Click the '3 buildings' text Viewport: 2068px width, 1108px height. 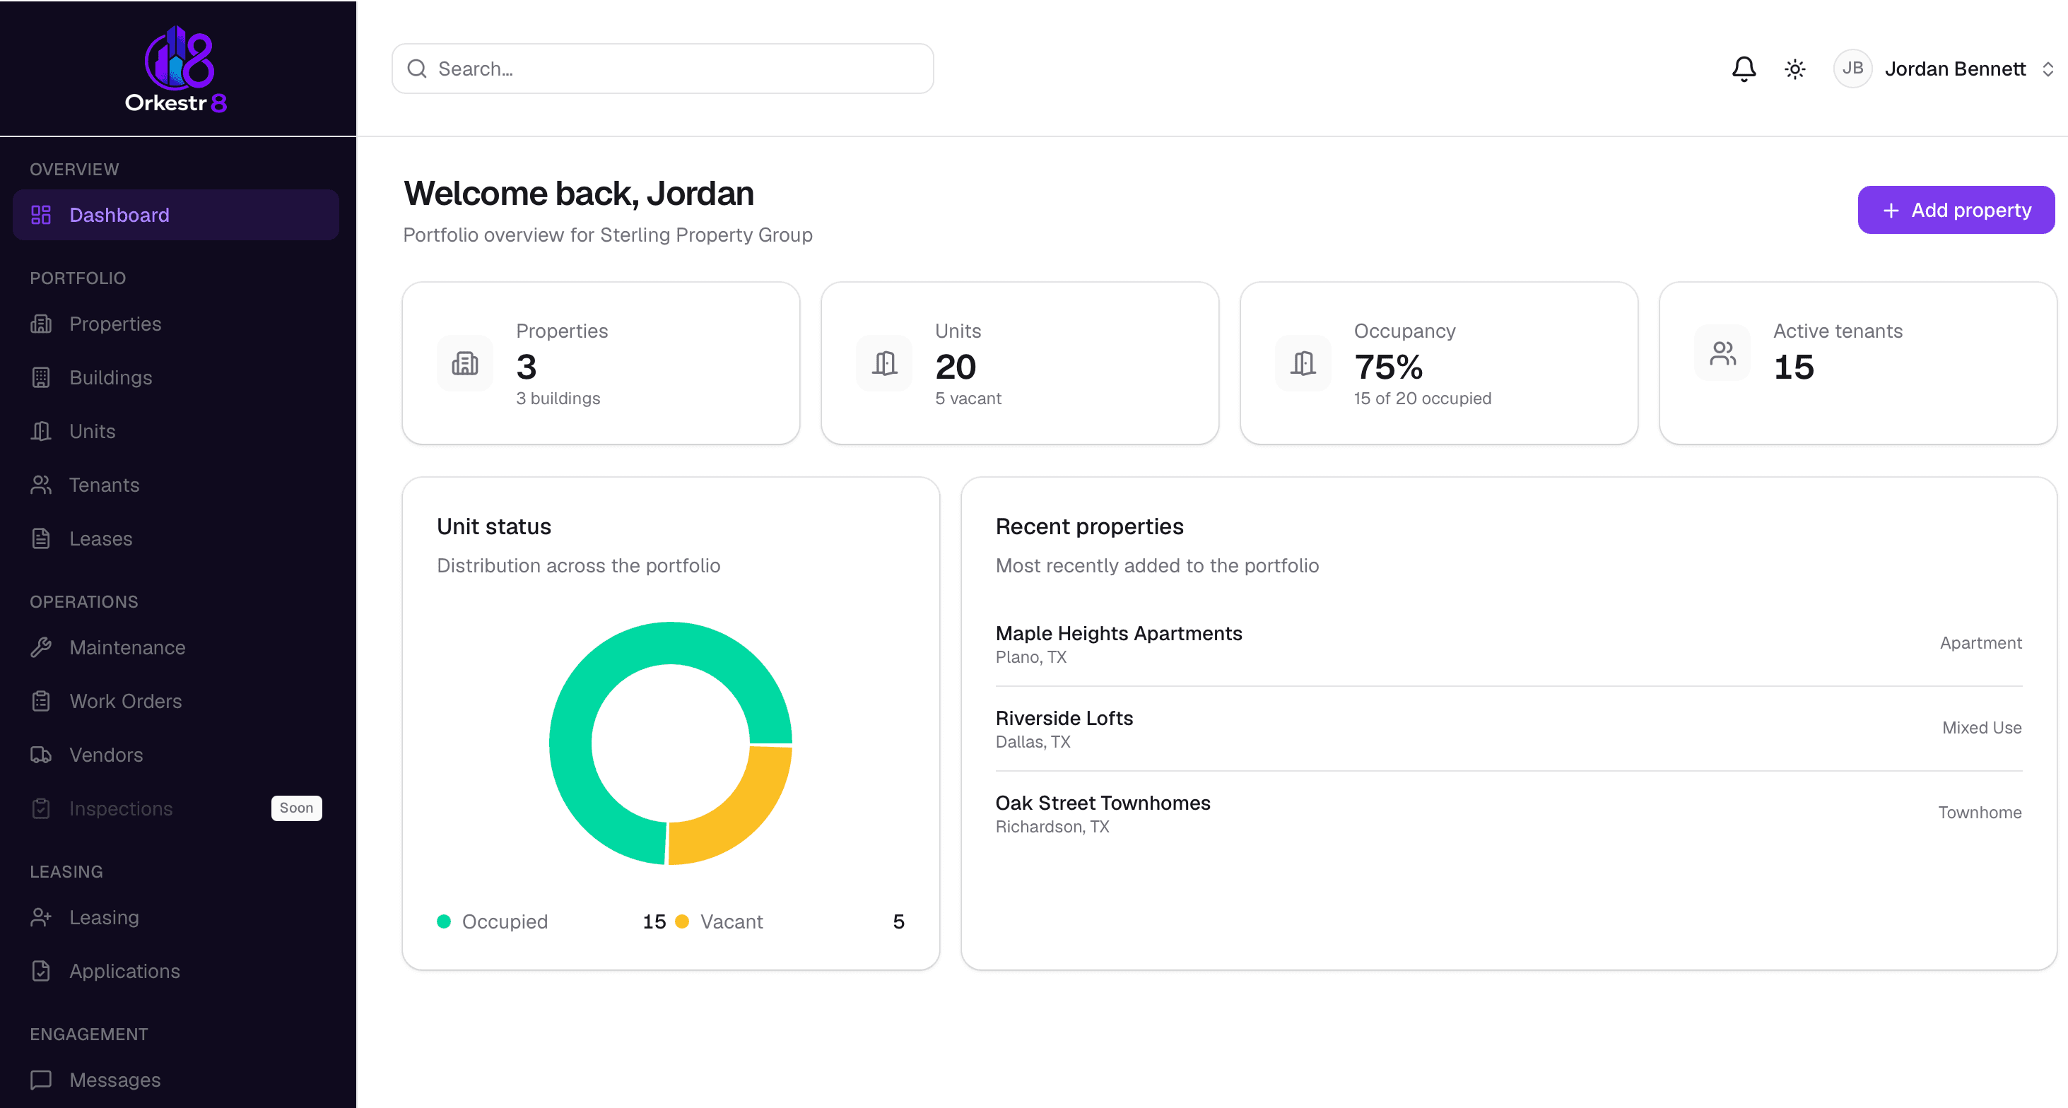[x=558, y=399]
